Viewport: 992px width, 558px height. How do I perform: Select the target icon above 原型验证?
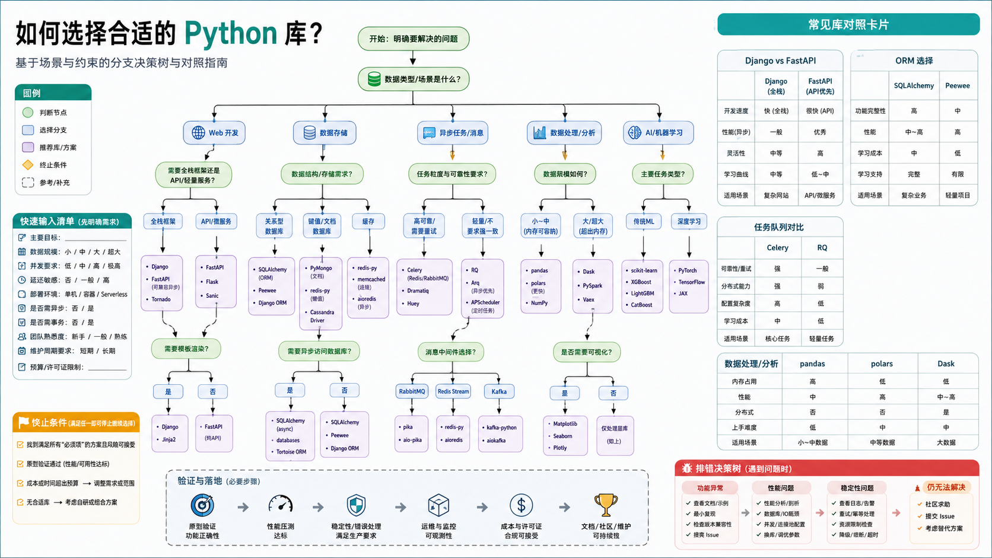coord(202,505)
